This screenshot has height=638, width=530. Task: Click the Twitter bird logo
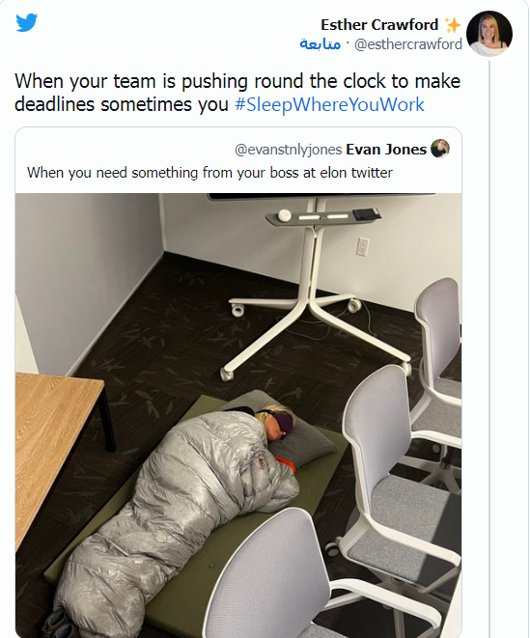pos(27,22)
